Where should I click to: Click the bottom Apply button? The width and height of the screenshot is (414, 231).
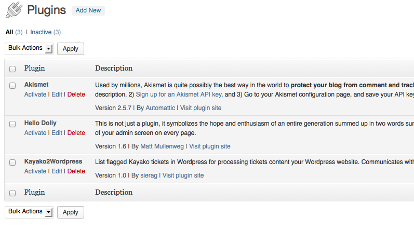tap(71, 212)
